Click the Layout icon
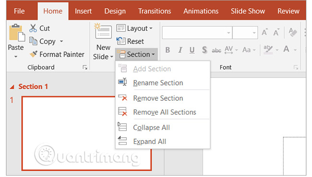The height and width of the screenshot is (177, 312). click(121, 28)
